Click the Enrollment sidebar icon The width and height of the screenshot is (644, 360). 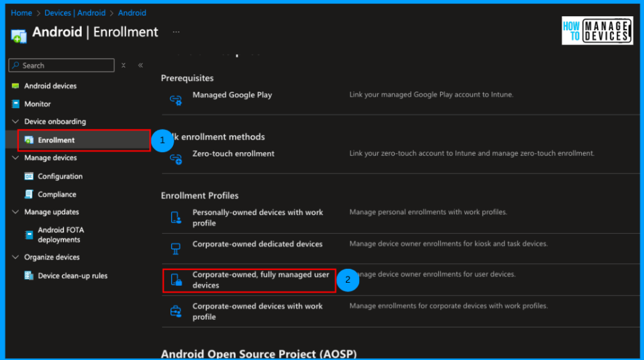coord(29,140)
